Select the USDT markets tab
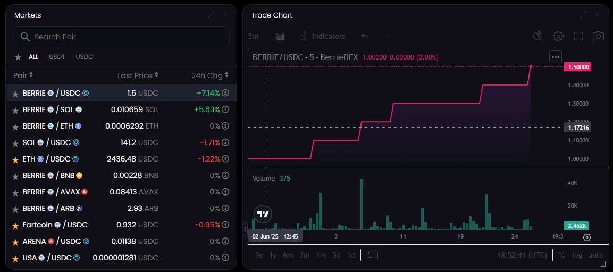The width and height of the screenshot is (613, 272). coord(57,57)
